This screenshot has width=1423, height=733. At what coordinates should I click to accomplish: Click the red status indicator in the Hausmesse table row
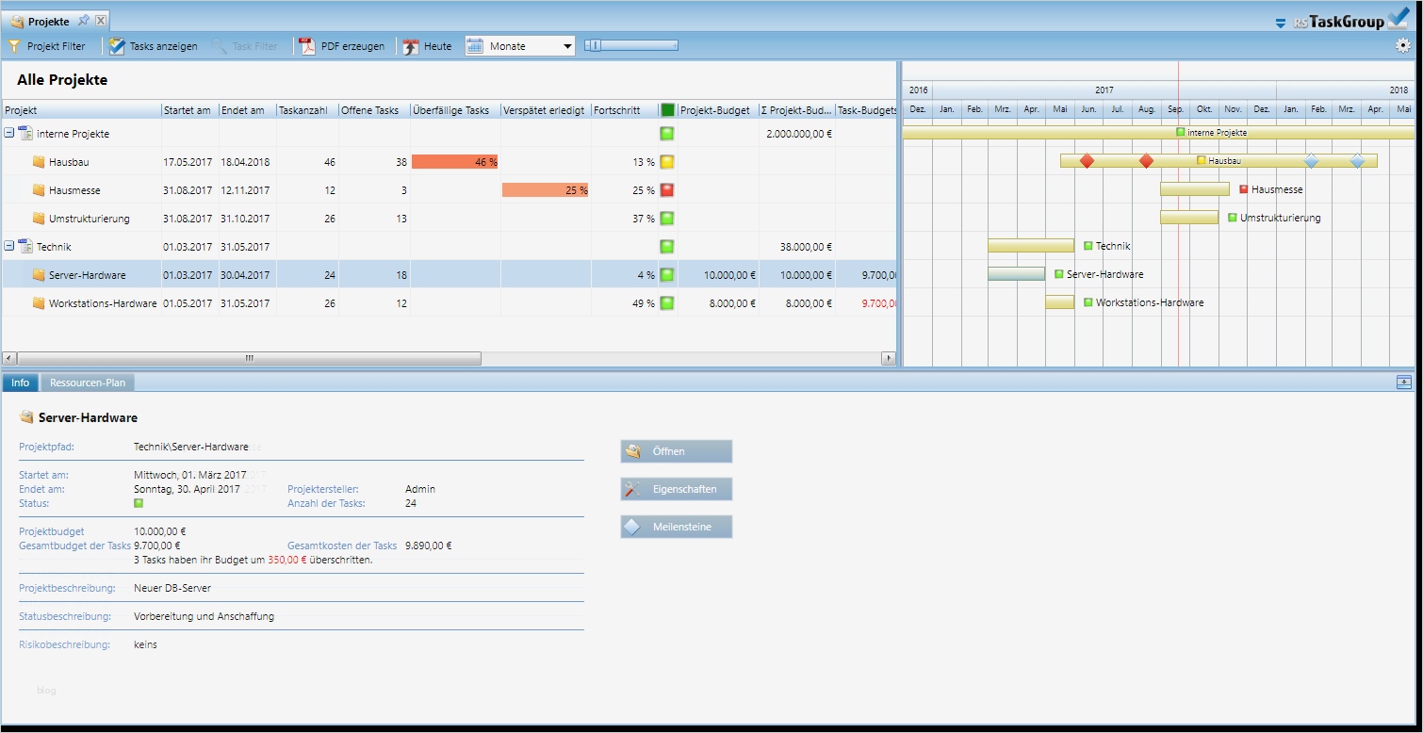pos(667,190)
